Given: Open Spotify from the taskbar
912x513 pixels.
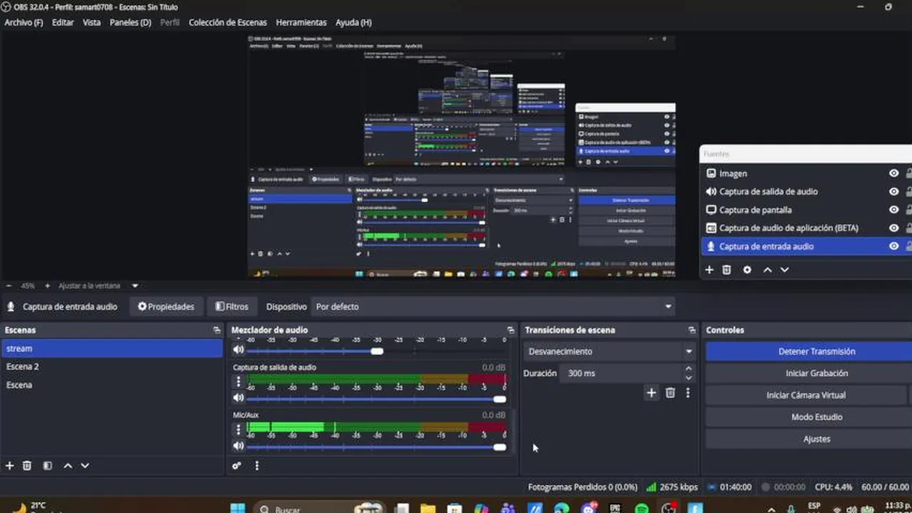Looking at the screenshot, I should pos(642,508).
